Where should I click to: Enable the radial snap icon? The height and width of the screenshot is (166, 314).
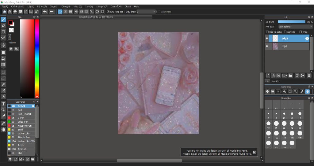click(x=81, y=12)
